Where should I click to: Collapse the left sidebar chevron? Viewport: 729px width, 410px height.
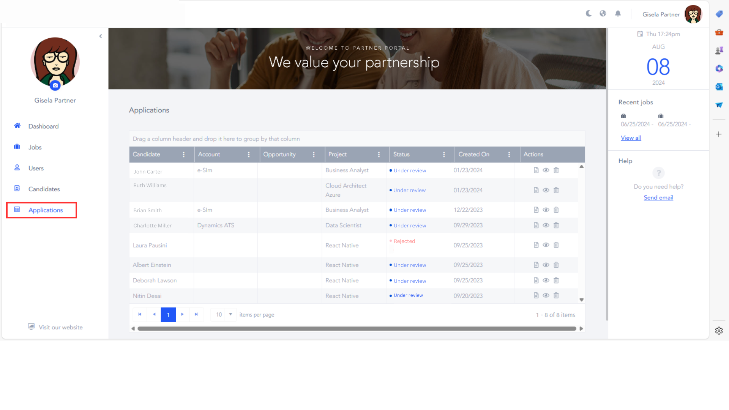click(x=101, y=36)
